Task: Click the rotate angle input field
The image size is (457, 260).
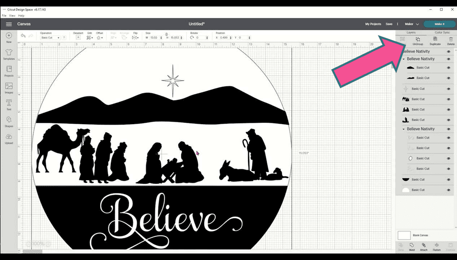Action: tap(201, 38)
